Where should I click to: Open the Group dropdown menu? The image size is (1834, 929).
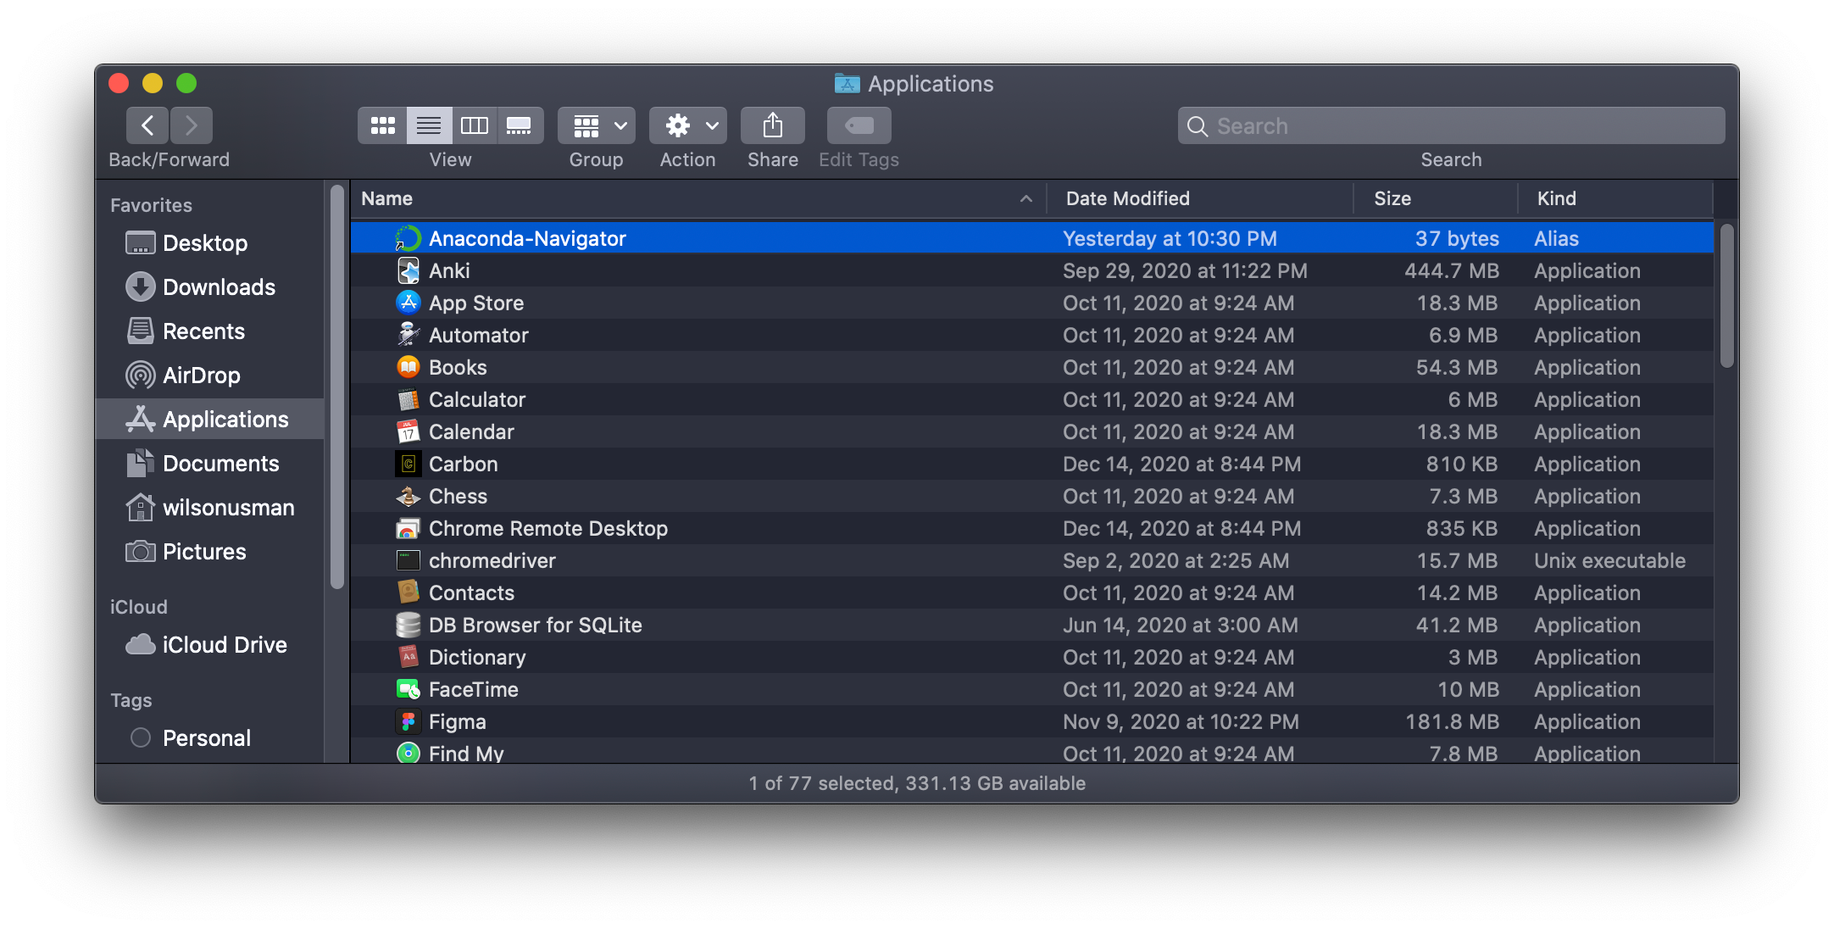[597, 125]
